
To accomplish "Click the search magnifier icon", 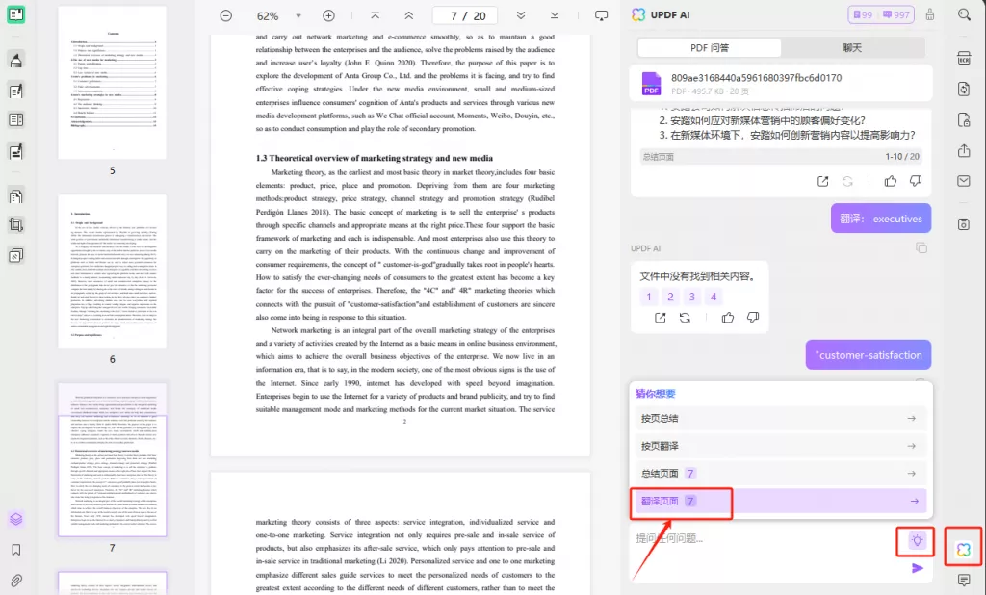I will [964, 14].
